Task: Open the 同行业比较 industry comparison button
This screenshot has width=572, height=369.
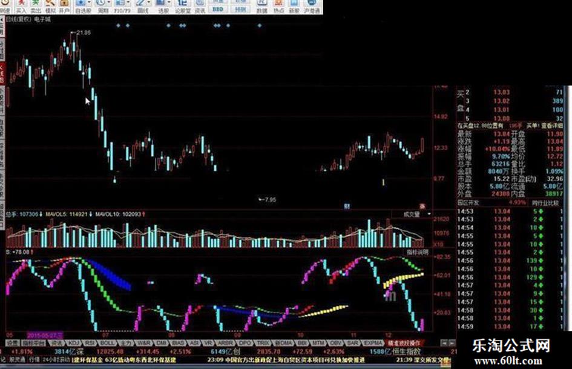Action: click(545, 203)
